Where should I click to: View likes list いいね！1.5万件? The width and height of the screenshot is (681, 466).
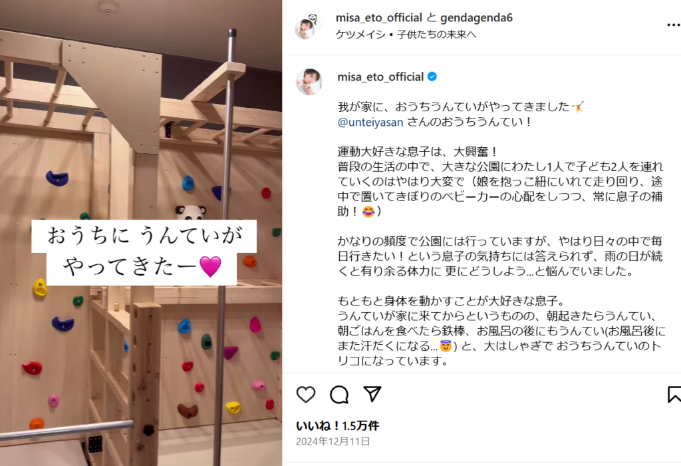(x=337, y=425)
